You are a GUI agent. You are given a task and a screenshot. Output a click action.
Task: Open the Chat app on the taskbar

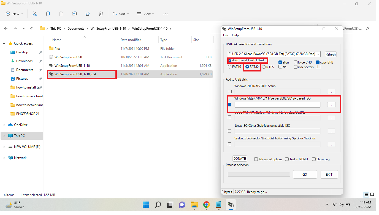[x=182, y=205]
